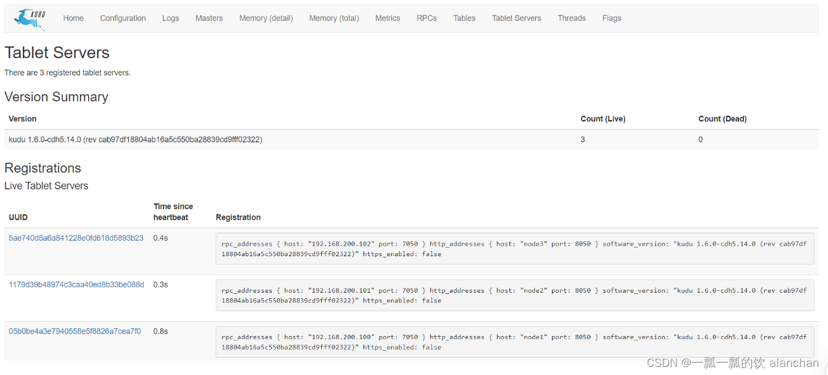Open tablet server UUID starting 1179d39b
This screenshot has height=375, width=828.
pyautogui.click(x=76, y=285)
